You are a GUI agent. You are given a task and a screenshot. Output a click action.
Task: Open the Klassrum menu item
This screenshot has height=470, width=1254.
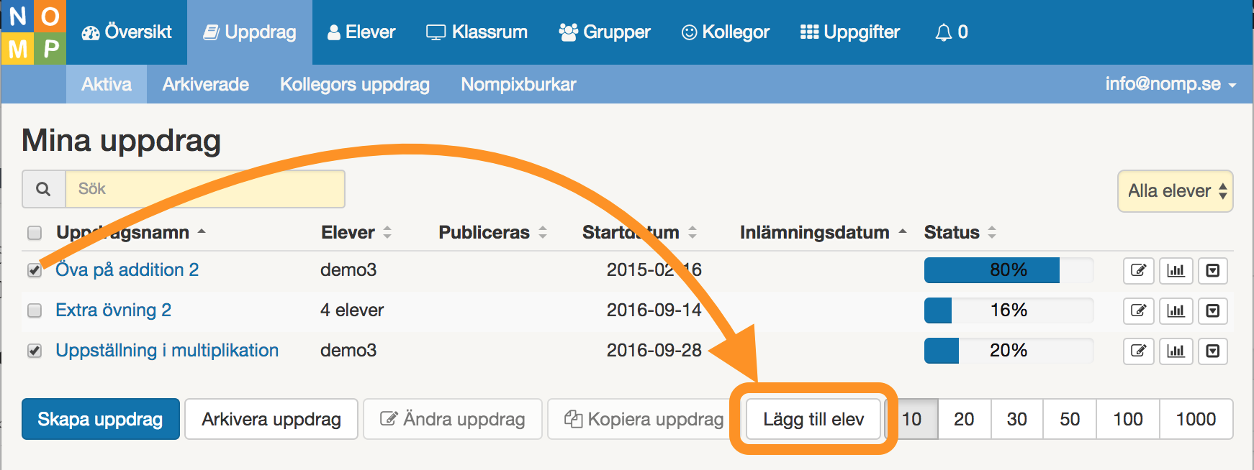point(477,32)
